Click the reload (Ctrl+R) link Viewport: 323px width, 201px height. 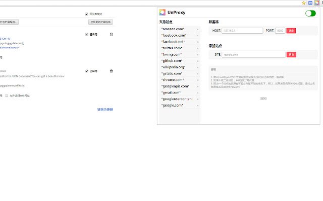coord(5,39)
